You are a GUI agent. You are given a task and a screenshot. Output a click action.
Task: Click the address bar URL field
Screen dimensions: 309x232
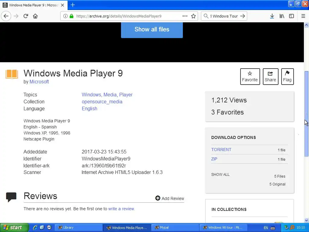129,16
